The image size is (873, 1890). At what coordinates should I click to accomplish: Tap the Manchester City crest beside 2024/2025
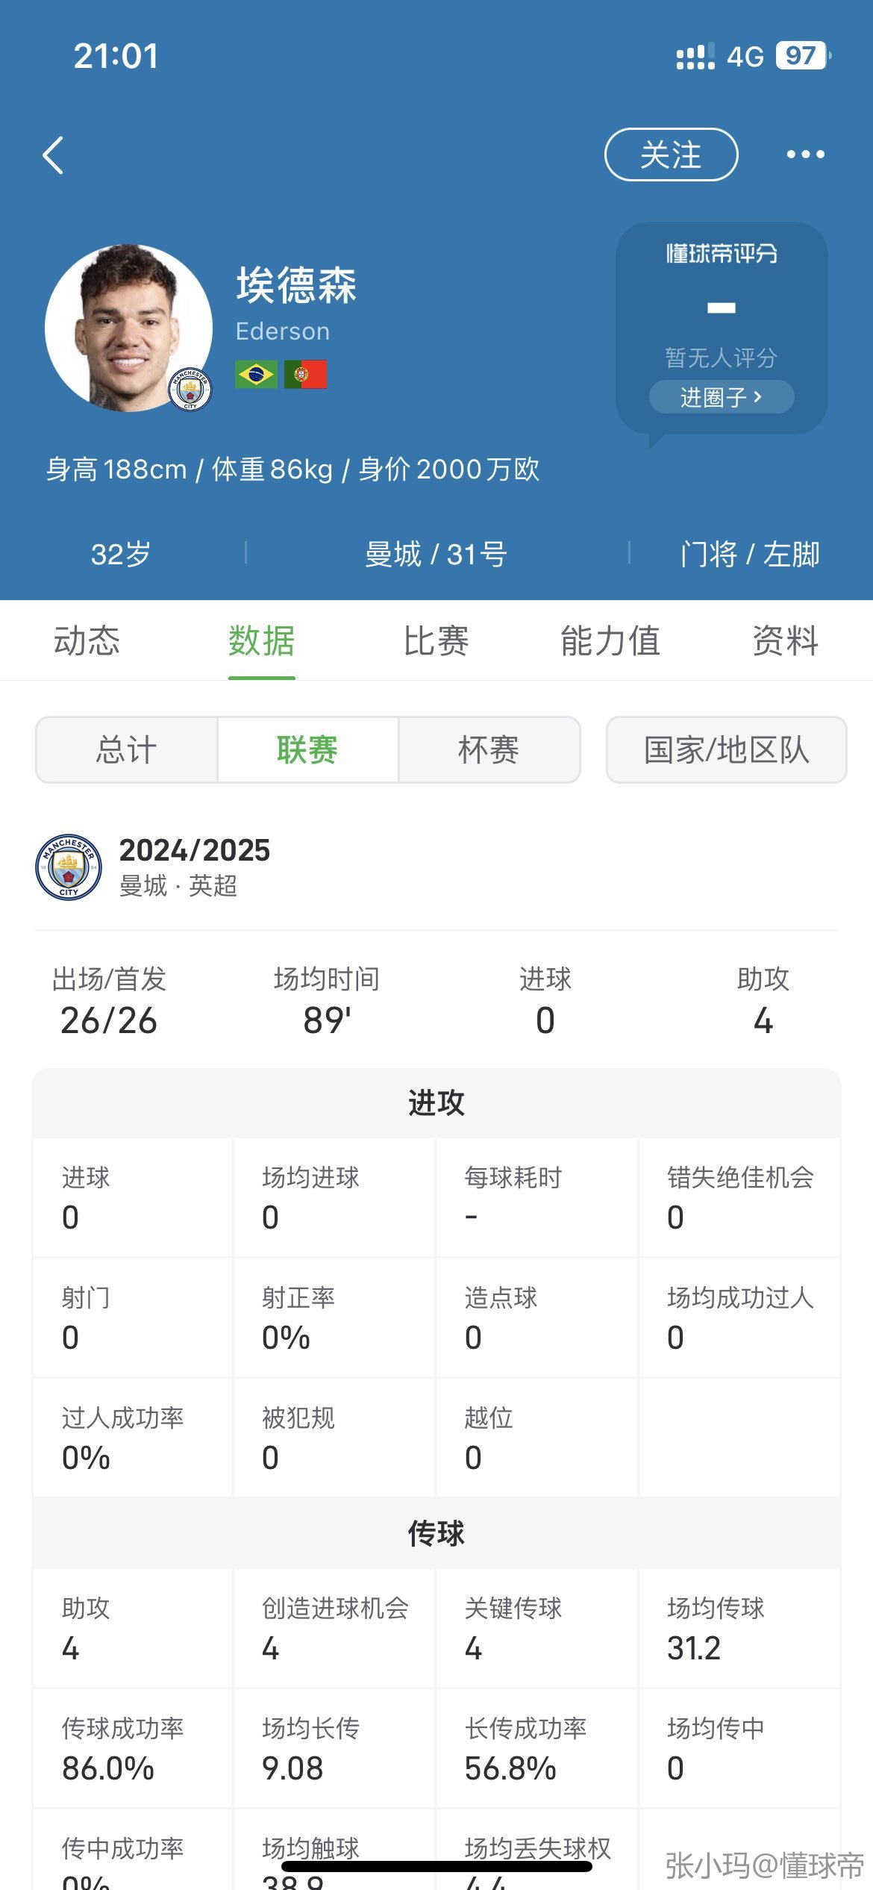(x=69, y=867)
